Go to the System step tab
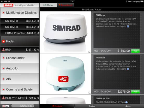Screen dimensions: 144x108 (x=92, y=106)
